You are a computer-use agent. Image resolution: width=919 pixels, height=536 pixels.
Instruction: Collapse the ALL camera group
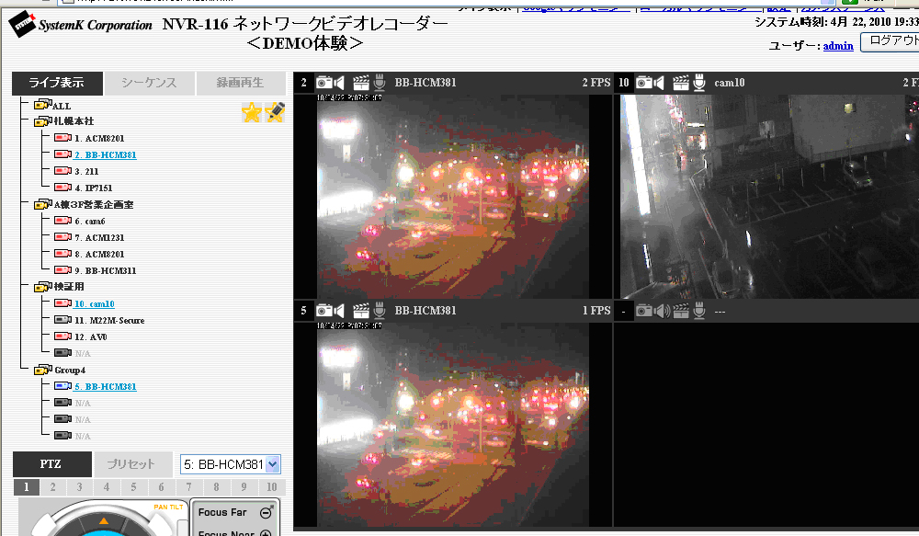coord(43,105)
